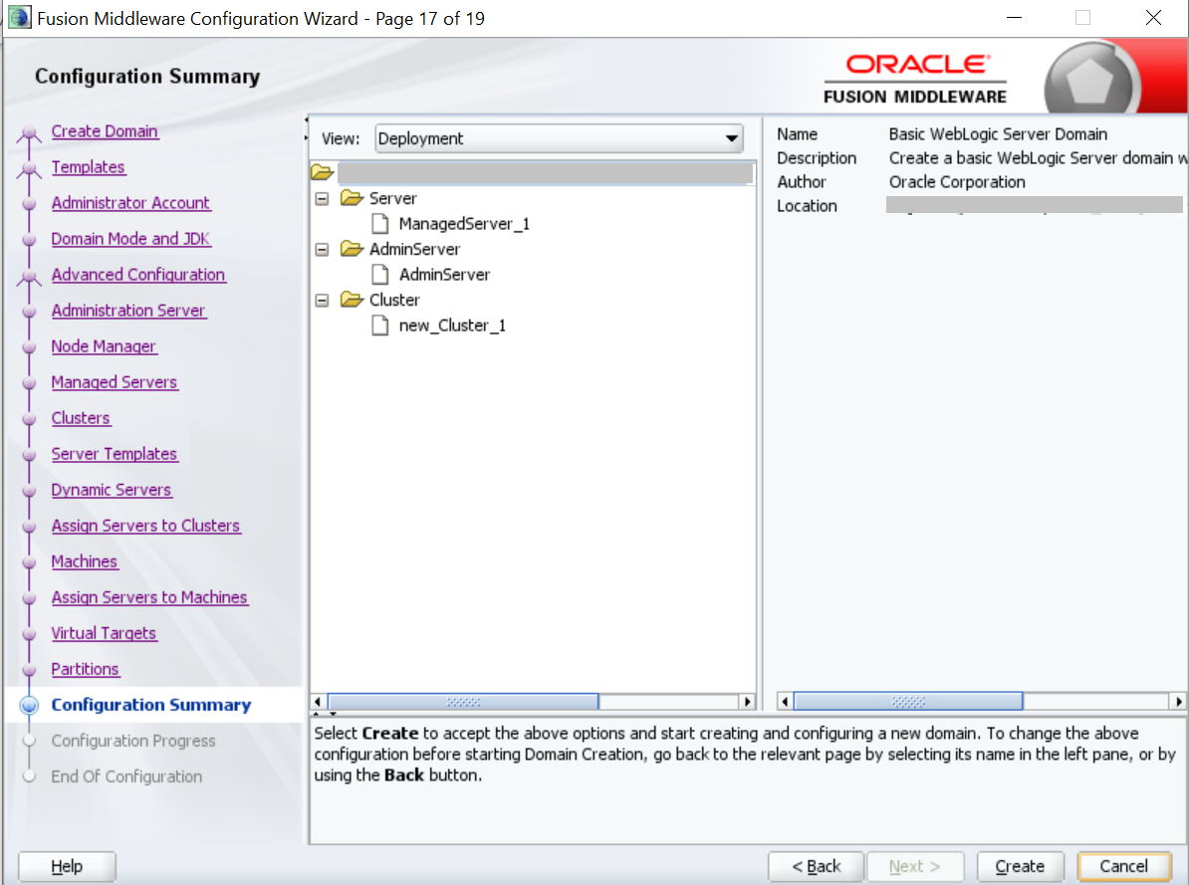Image resolution: width=1189 pixels, height=885 pixels.
Task: Open the View dropdown showing Deployment
Action: 559,138
